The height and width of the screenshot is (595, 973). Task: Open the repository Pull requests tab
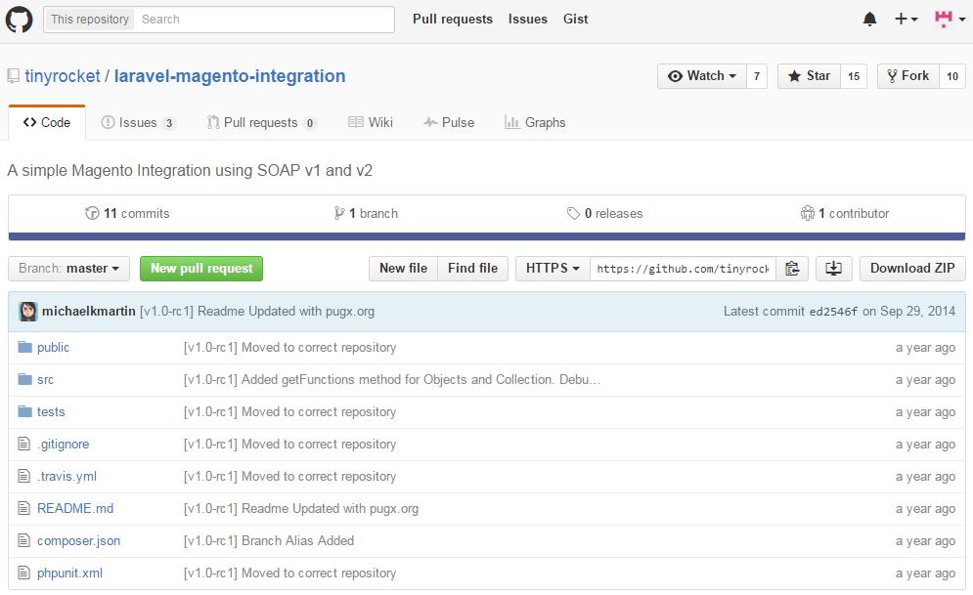262,123
